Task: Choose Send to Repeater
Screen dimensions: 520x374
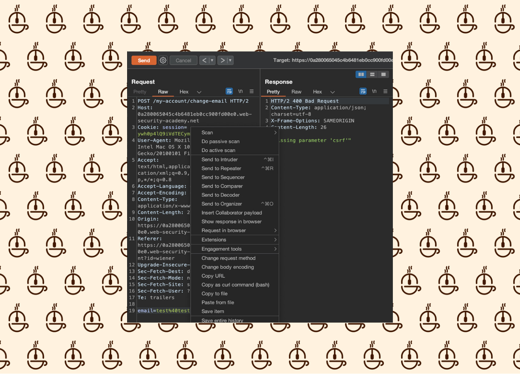Action: point(235,168)
